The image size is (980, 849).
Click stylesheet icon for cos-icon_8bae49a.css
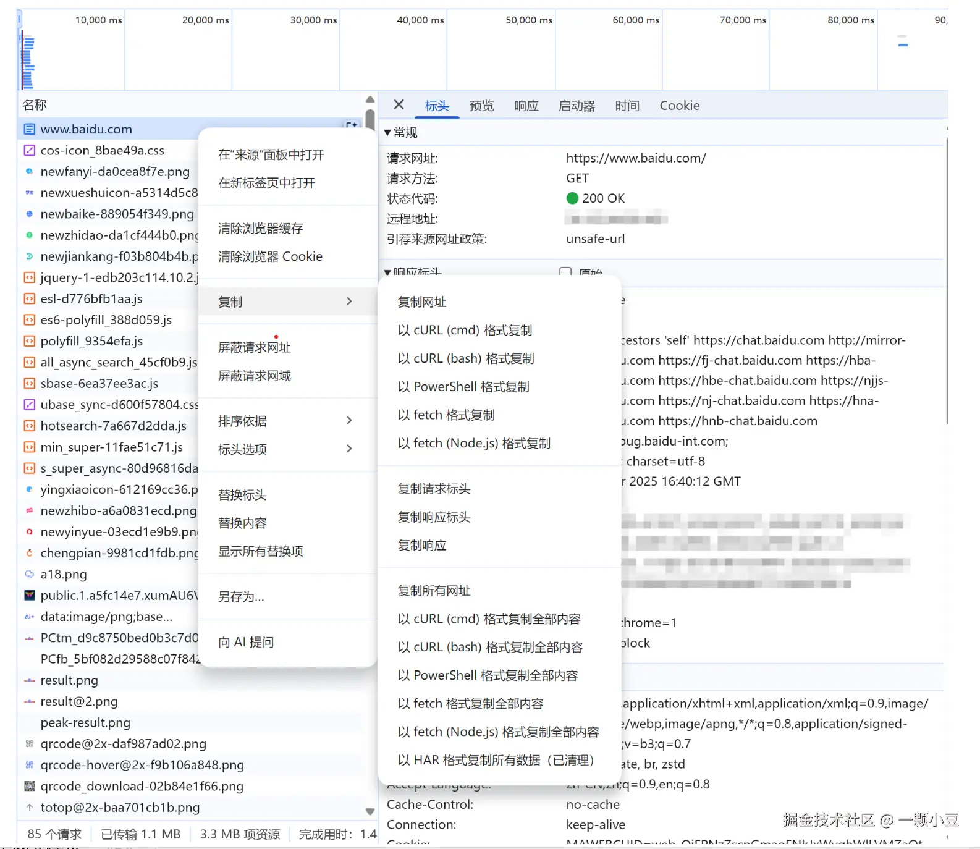point(29,150)
